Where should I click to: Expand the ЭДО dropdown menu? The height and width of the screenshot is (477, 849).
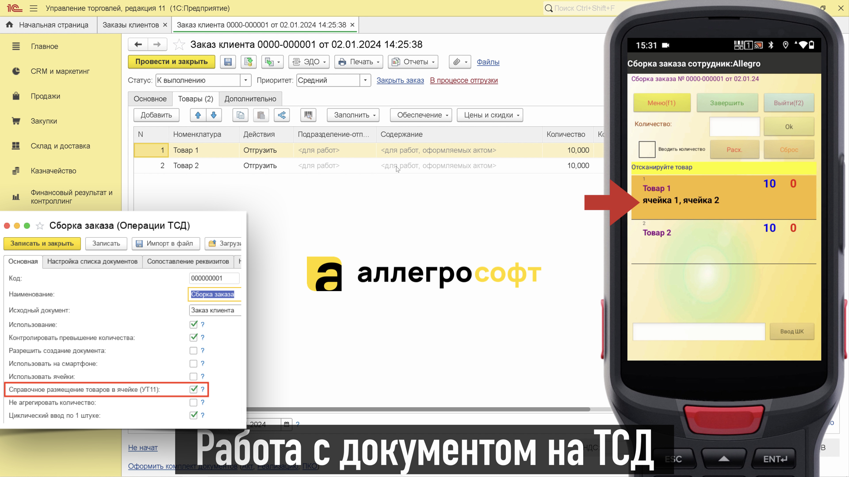(x=309, y=62)
